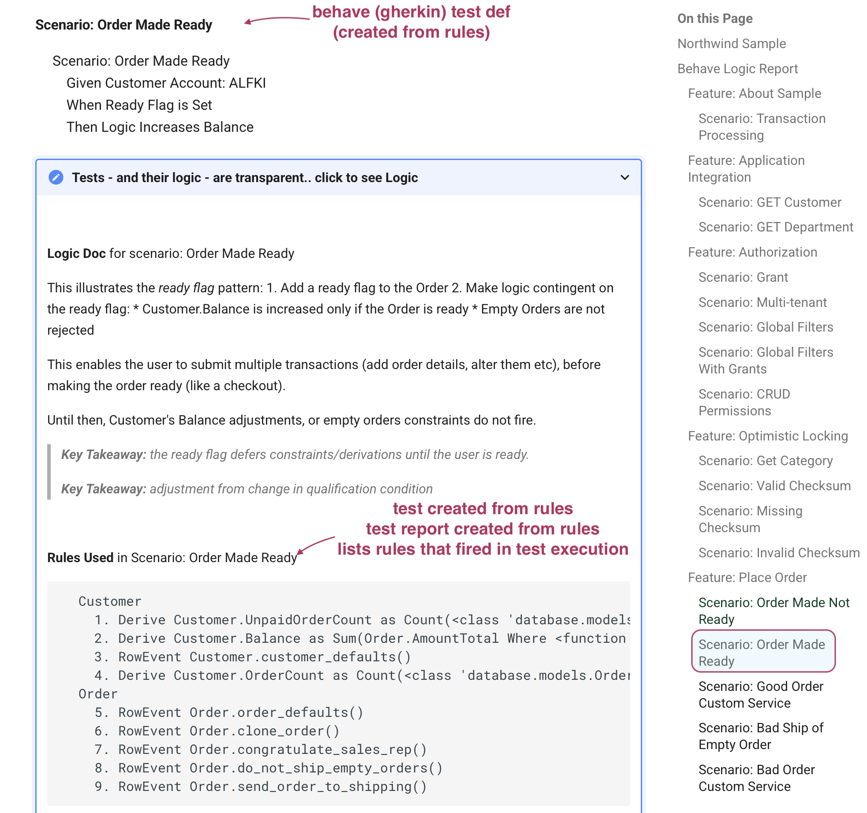Select Scenario: GET Department entry

pyautogui.click(x=776, y=227)
